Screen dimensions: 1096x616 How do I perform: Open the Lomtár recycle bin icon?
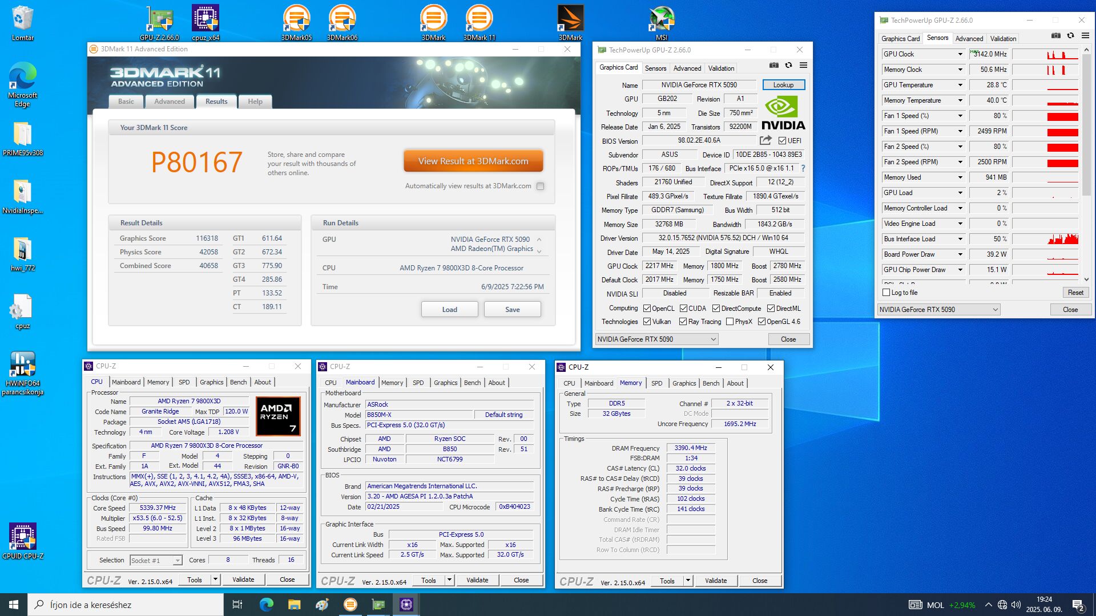coord(23,23)
